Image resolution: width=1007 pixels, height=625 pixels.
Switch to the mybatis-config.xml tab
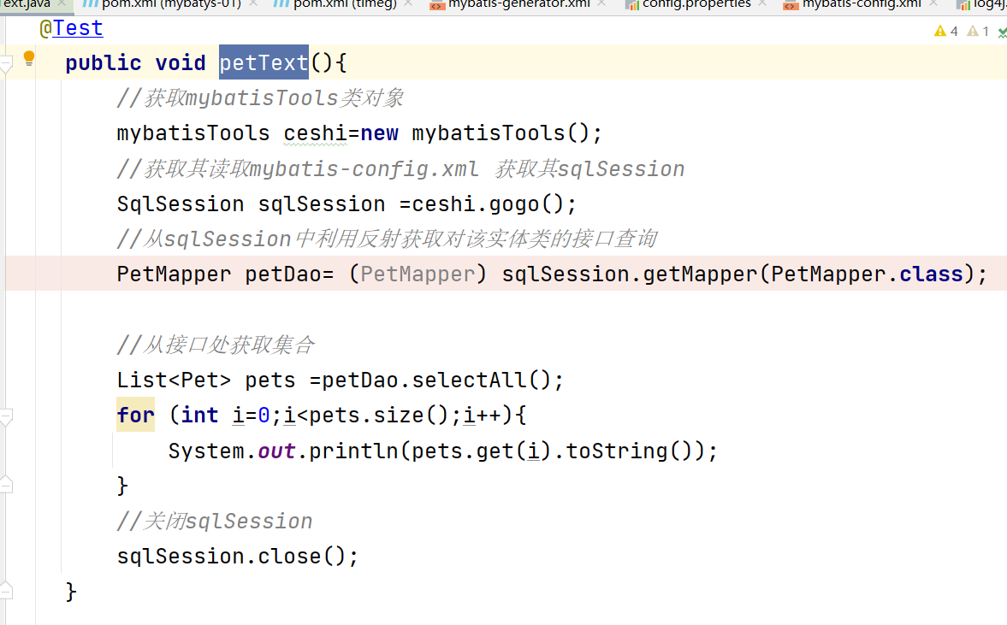(861, 4)
